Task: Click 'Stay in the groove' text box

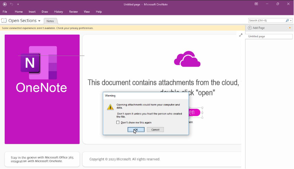Action: (42, 159)
